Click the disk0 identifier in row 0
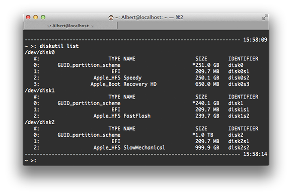This screenshot has height=195, width=292. [236, 65]
